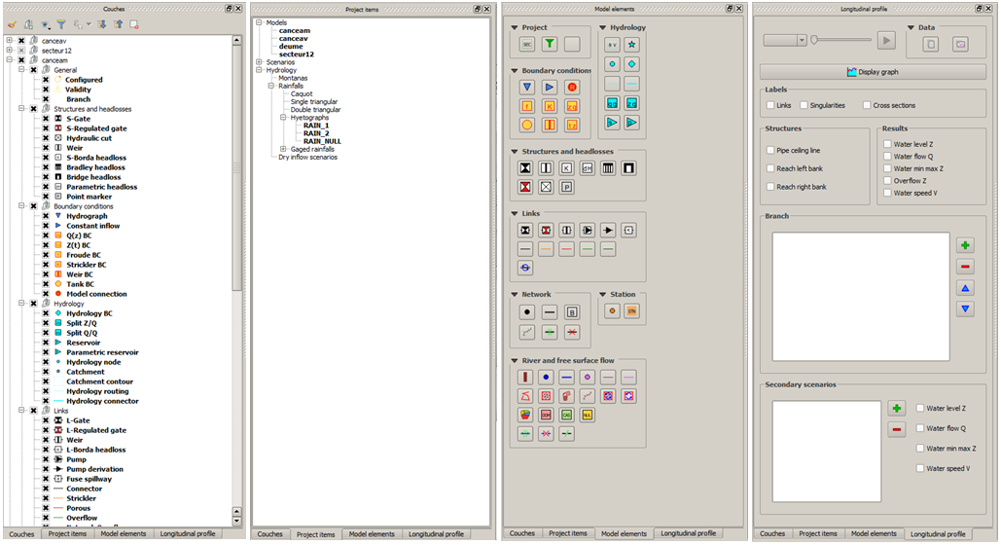Click the black dot node icon in Network
The width and height of the screenshot is (1001, 545).
click(527, 312)
